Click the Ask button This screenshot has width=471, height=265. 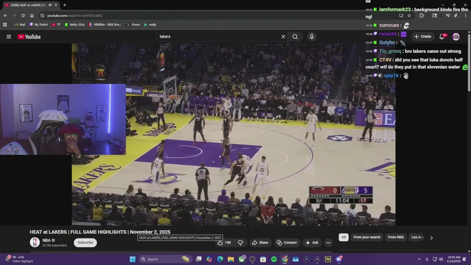click(x=312, y=243)
